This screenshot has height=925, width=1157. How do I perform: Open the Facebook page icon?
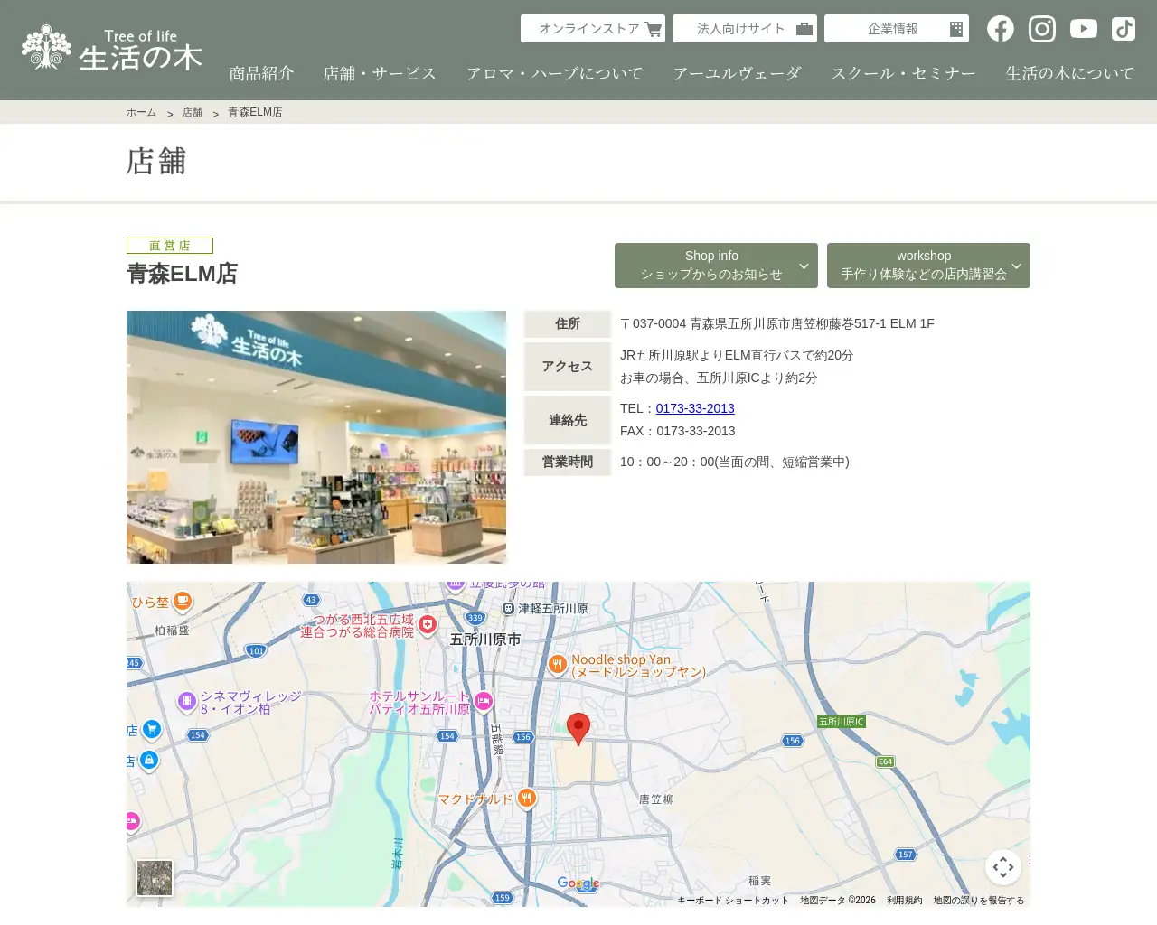coord(1001,28)
